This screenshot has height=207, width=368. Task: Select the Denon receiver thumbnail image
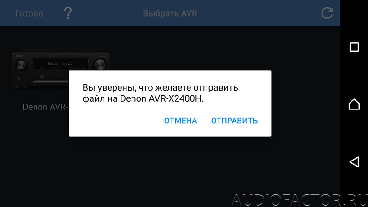click(61, 69)
